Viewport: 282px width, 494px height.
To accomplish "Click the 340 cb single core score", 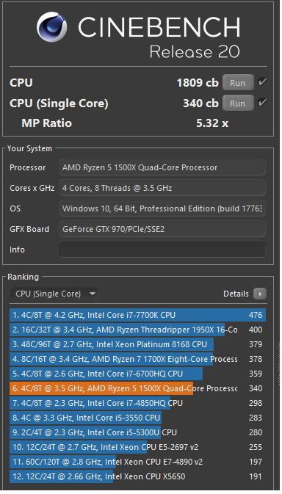I will click(x=200, y=103).
